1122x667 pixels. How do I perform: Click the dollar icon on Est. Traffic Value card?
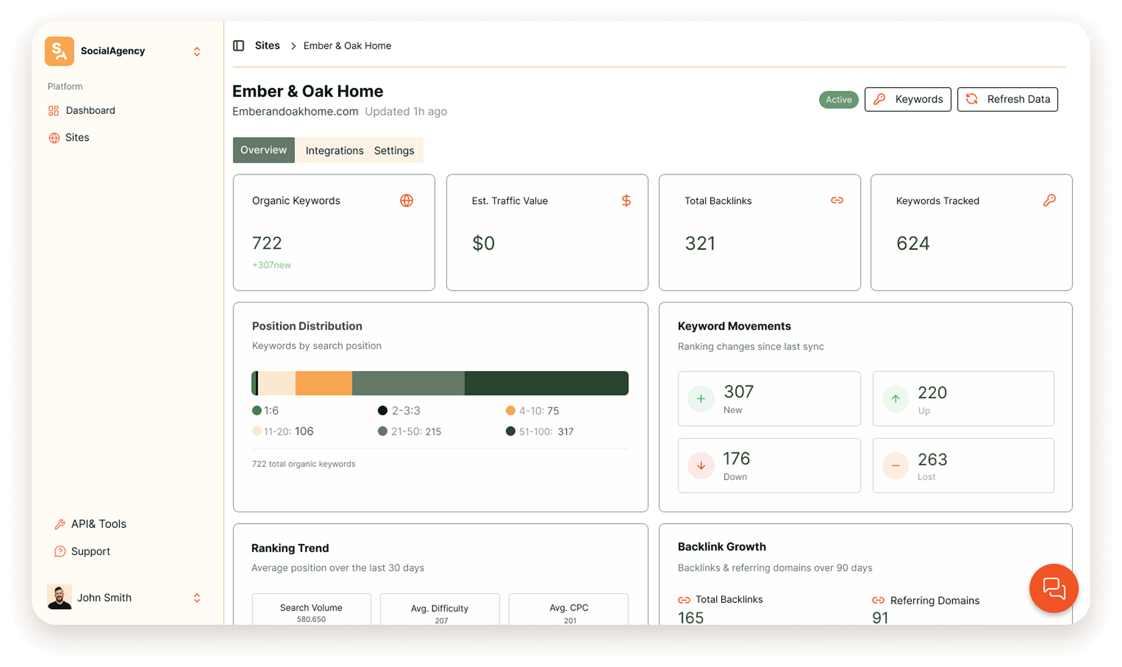tap(626, 201)
